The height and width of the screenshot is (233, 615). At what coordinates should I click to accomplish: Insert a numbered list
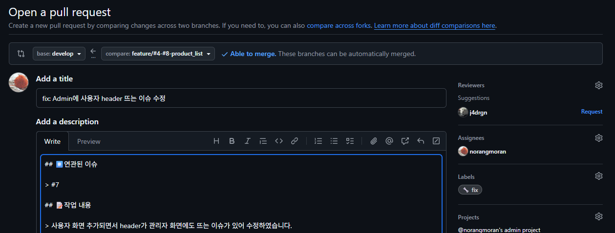click(318, 141)
